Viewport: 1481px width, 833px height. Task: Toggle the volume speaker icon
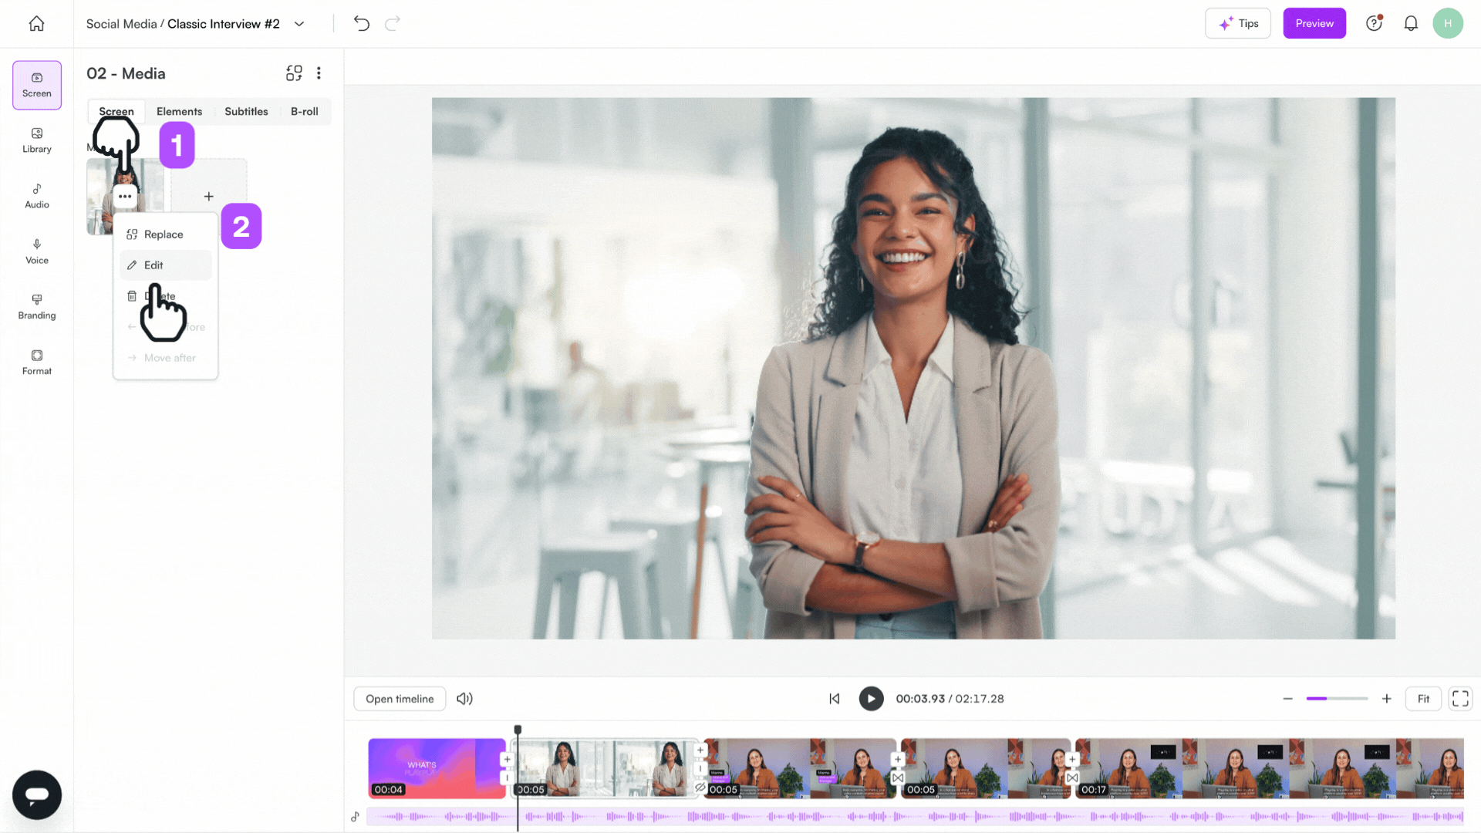tap(464, 699)
